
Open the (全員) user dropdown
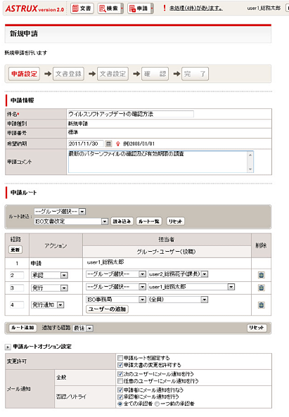click(x=178, y=300)
